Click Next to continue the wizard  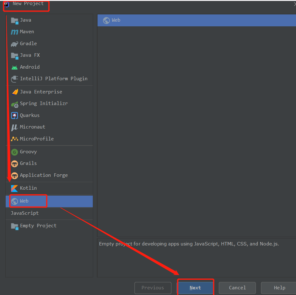pyautogui.click(x=195, y=288)
